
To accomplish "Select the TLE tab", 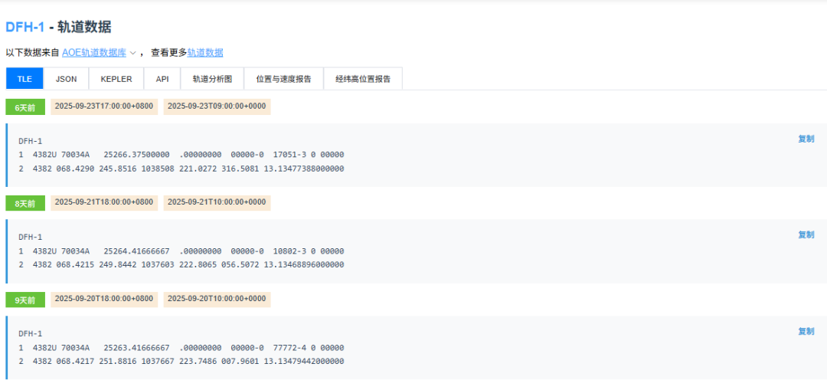I will click(25, 79).
